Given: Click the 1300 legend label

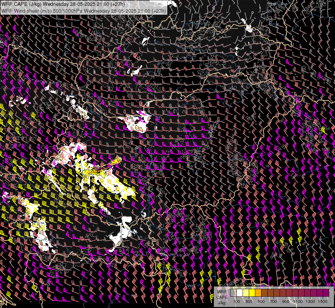Looking at the screenshot, I should click(x=310, y=301).
